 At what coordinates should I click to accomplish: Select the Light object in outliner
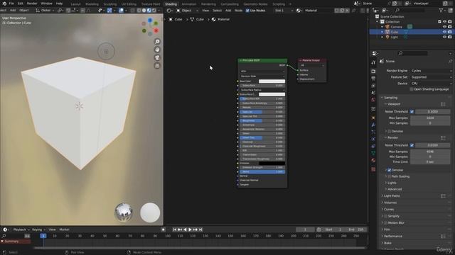(x=394, y=37)
